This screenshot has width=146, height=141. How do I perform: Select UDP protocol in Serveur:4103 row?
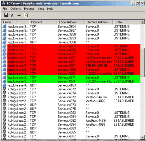click(x=33, y=85)
